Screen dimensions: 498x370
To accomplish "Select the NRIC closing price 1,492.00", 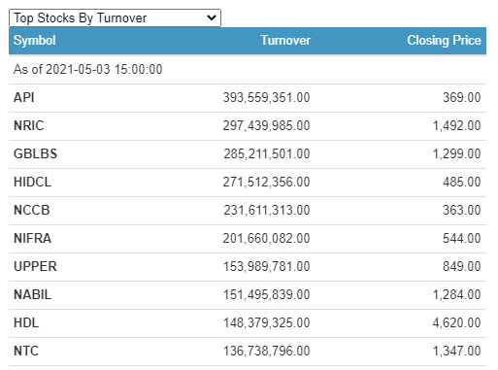I will click(456, 125).
